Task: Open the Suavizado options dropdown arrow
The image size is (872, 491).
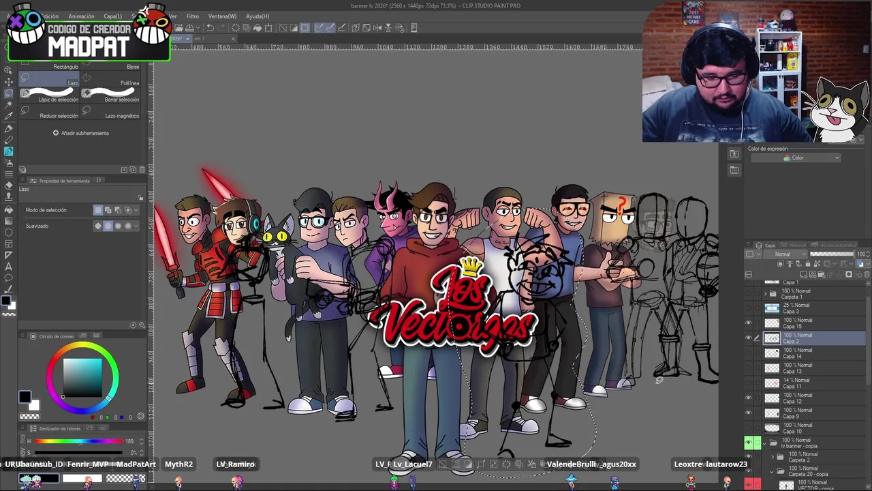Action: click(x=138, y=226)
